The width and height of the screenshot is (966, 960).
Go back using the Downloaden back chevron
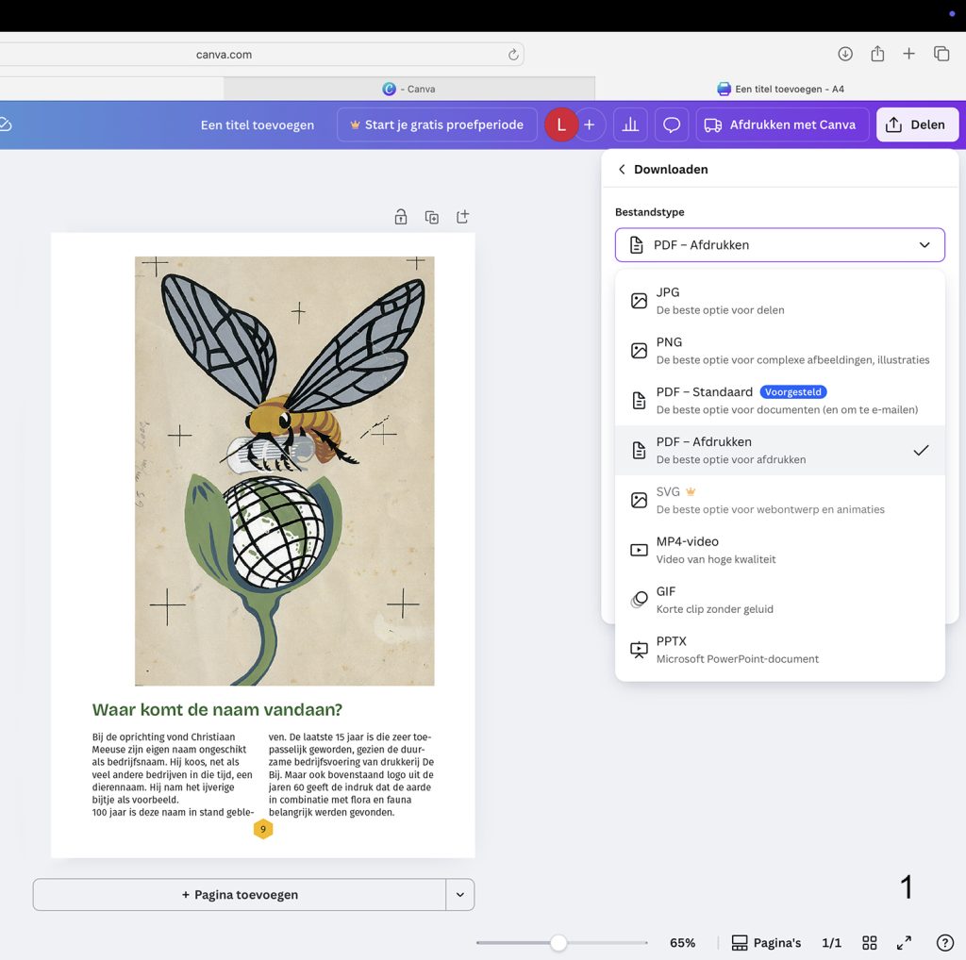(622, 169)
